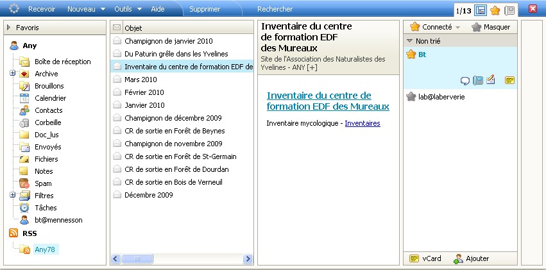Toggle the preview pane layout button
This screenshot has width=546, height=270.
(x=481, y=10)
